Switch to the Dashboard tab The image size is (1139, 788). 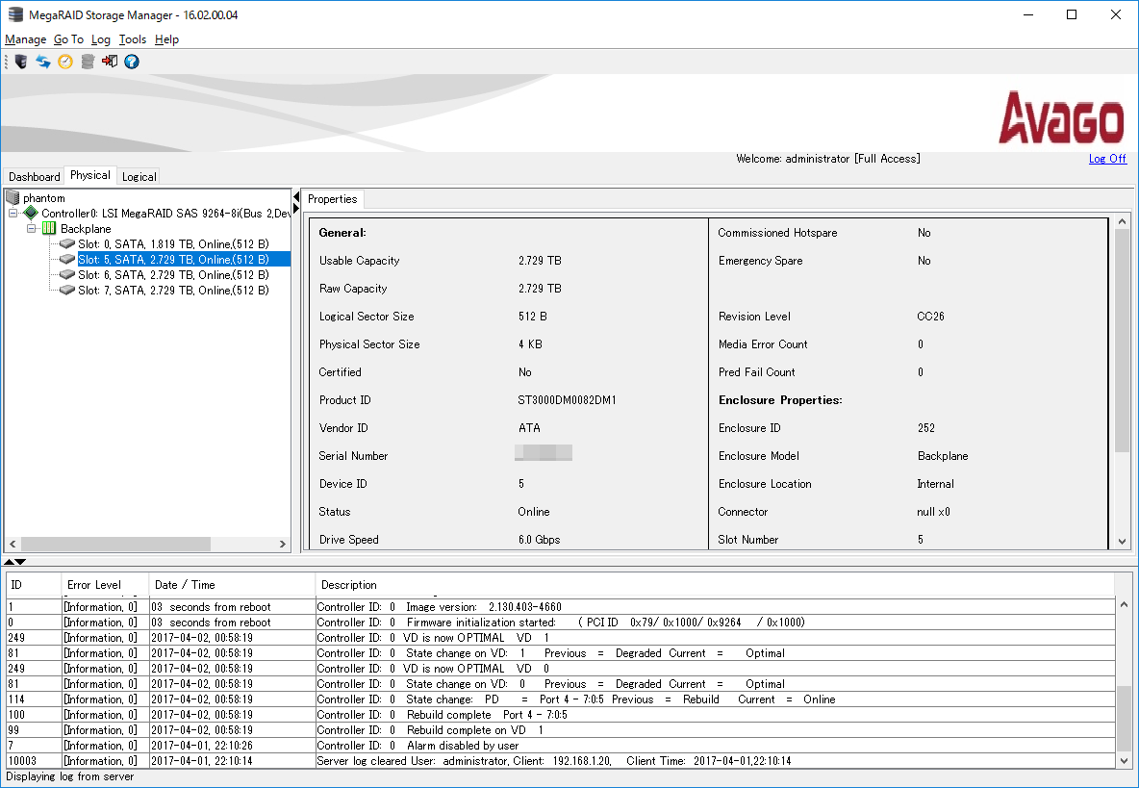click(x=34, y=176)
